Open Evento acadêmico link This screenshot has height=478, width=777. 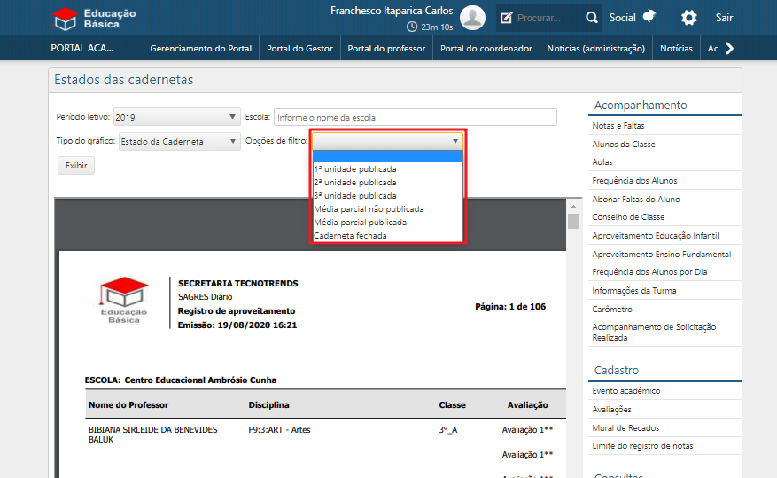tap(625, 391)
